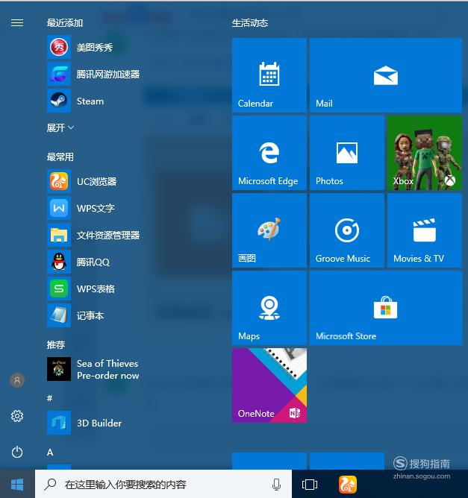Launch Microsoft Edge tile
This screenshot has width=468, height=498.
pos(269,153)
